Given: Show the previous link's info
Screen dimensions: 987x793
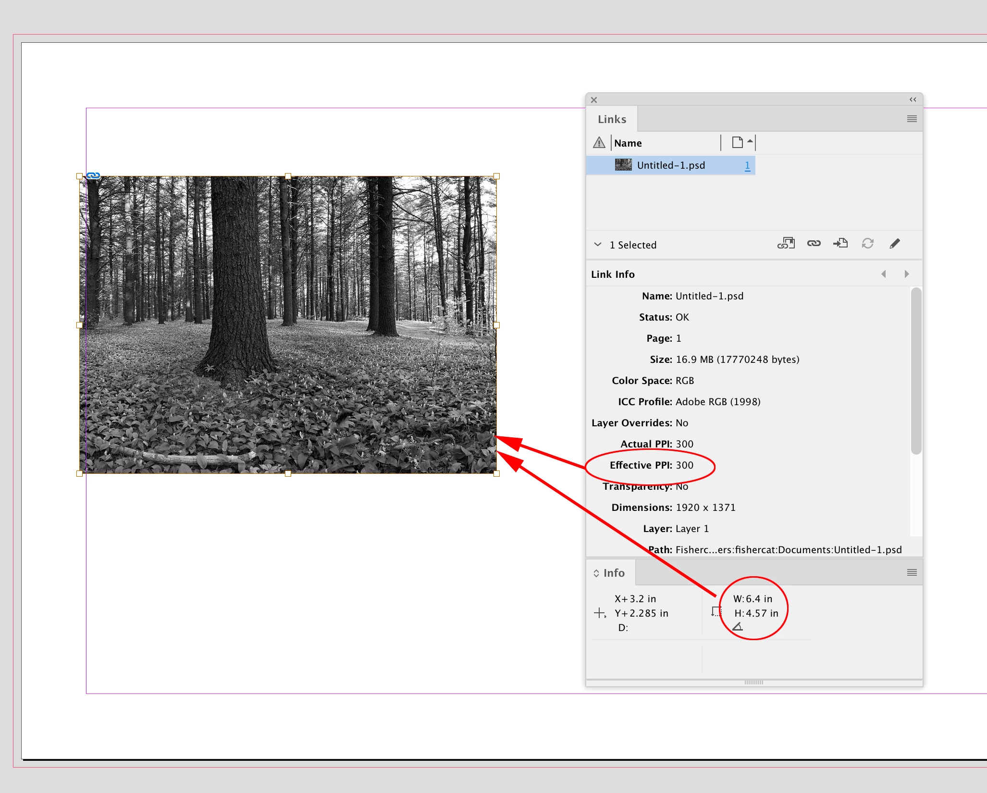Looking at the screenshot, I should coord(883,274).
